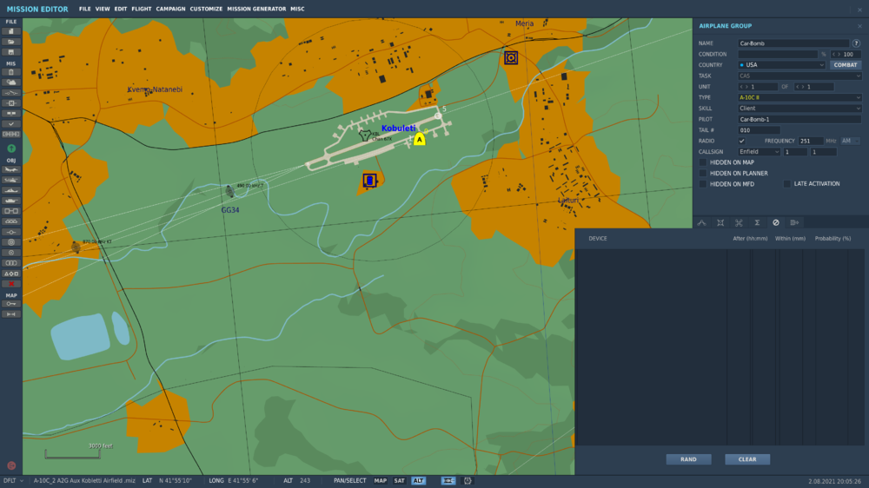
Task: Click the FREQUENCY field showing 251
Action: [x=810, y=142]
